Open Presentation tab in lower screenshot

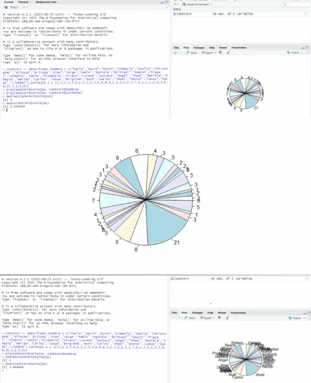point(238,313)
